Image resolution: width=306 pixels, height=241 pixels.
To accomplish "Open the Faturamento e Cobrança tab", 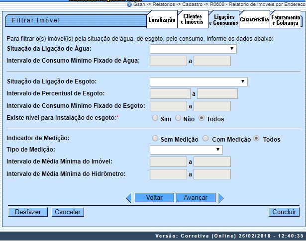I will [286, 20].
